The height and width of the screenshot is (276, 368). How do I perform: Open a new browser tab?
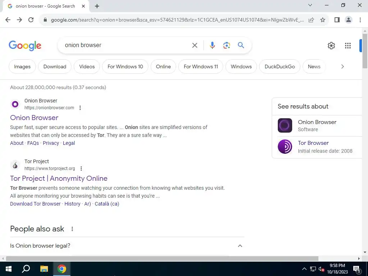coord(97,6)
